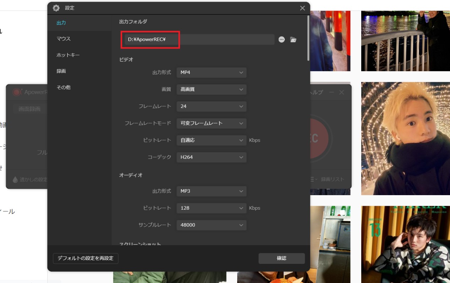Click the list icon beside 録画リスト
The image size is (450, 283).
tap(314, 180)
